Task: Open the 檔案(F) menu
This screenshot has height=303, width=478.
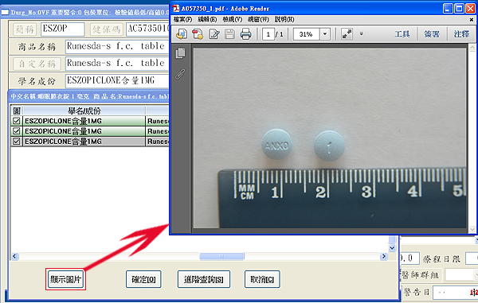Action: 182,19
